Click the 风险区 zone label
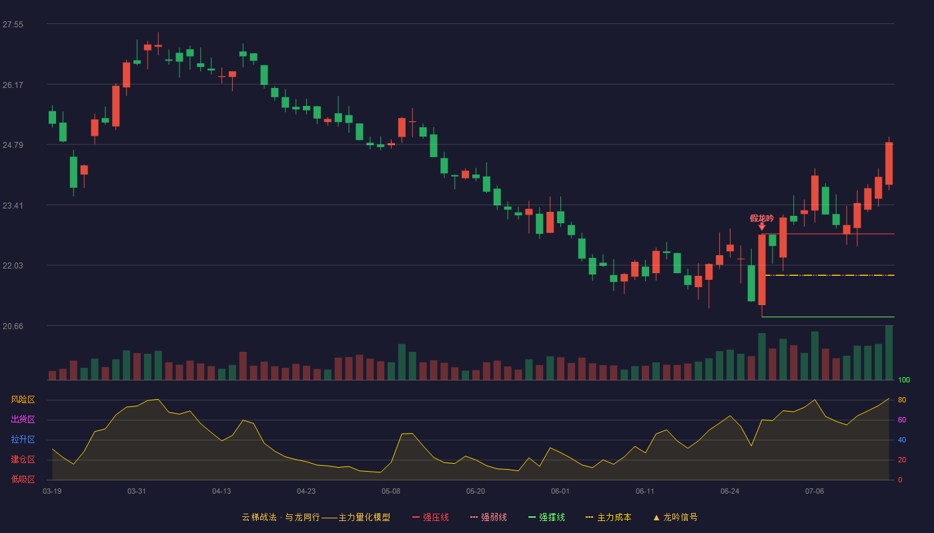 tap(23, 400)
